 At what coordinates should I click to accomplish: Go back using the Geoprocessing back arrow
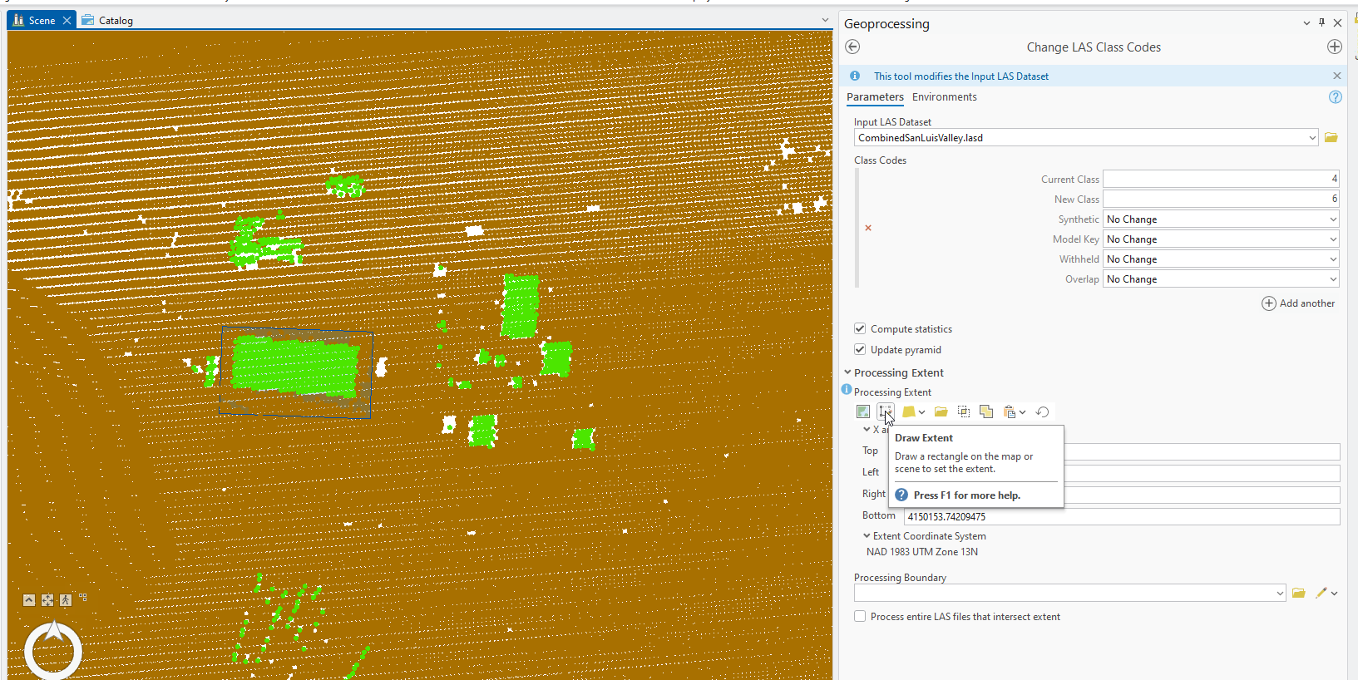point(852,47)
